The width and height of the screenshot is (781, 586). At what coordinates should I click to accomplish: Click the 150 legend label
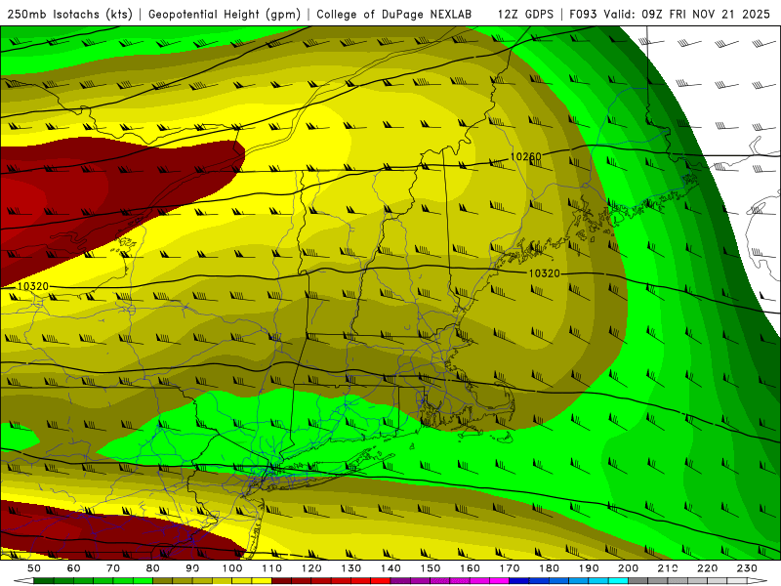click(431, 568)
